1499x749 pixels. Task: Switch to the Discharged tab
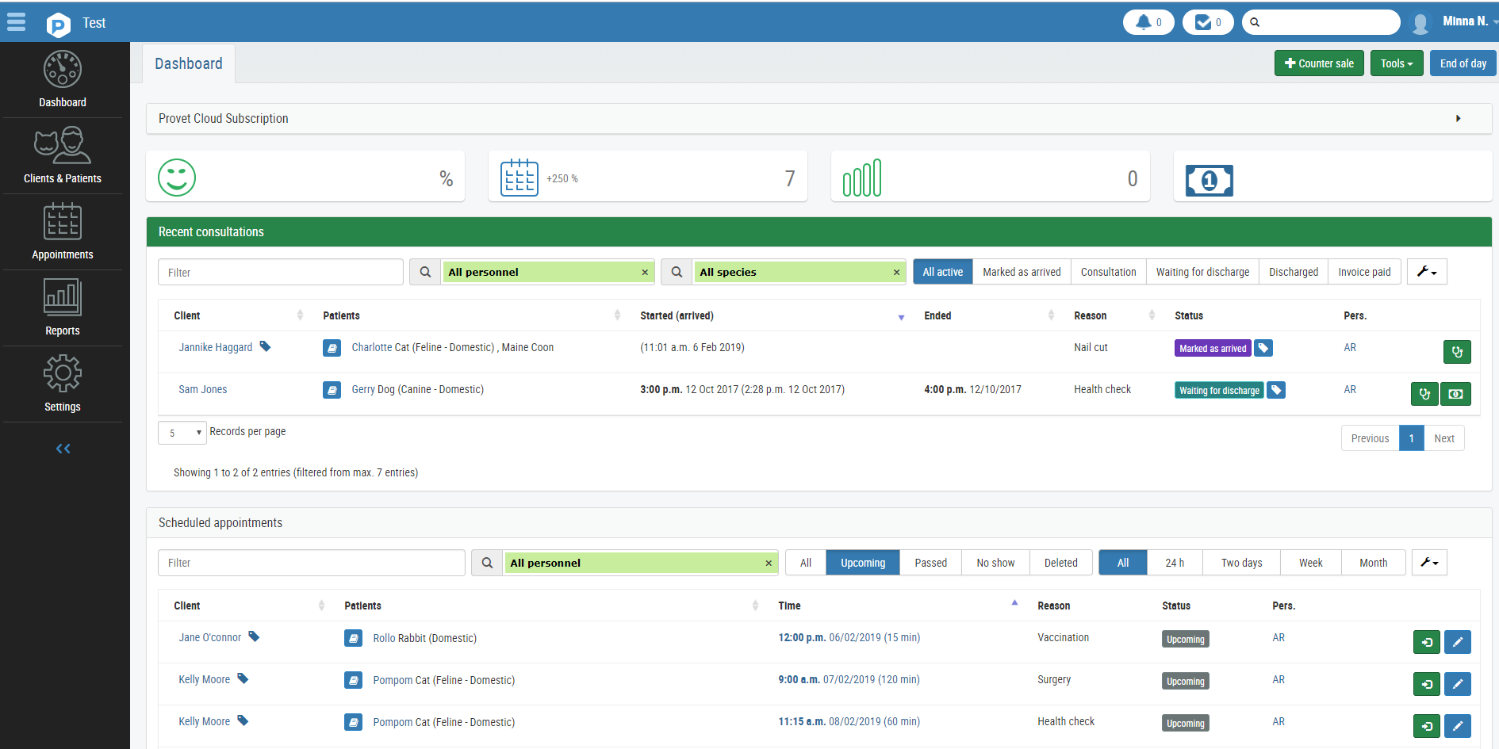pyautogui.click(x=1293, y=271)
